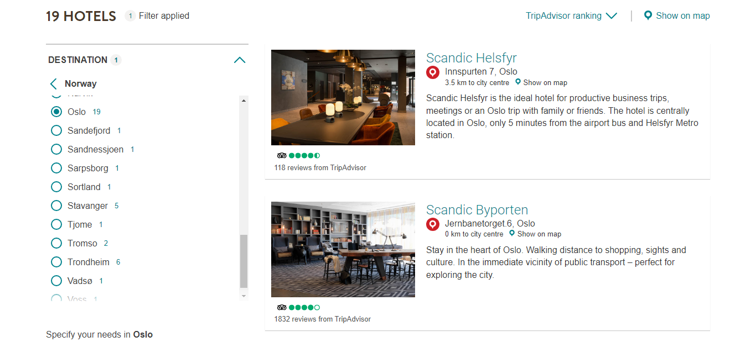Open the Scandic Helsfyr lobby photo

343,97
